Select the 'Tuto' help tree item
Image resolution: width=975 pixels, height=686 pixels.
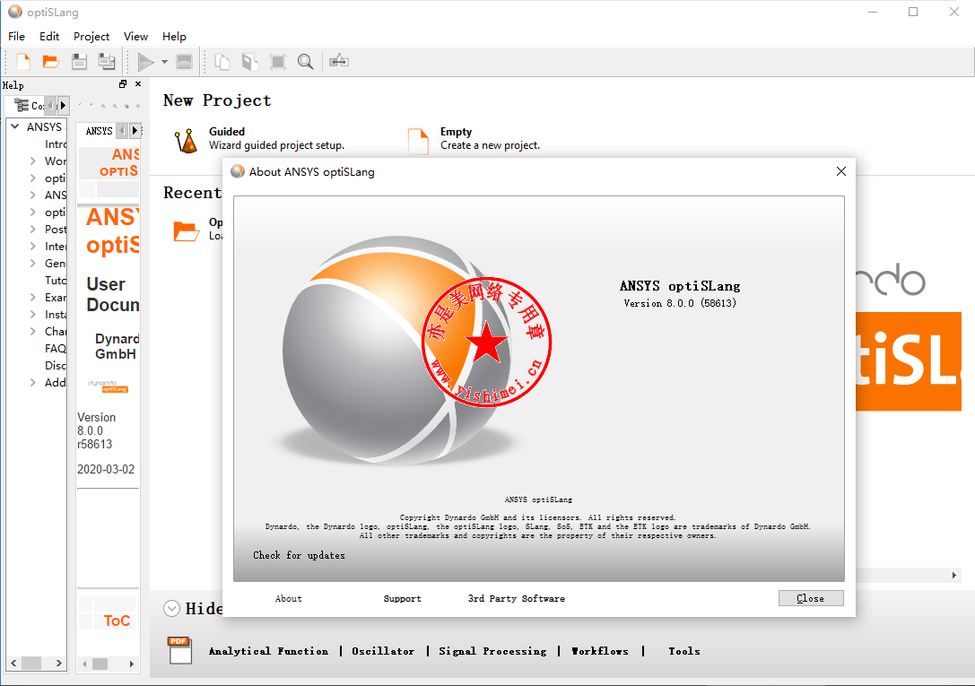(56, 281)
